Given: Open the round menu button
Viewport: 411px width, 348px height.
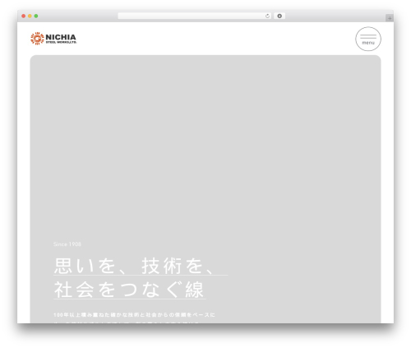Looking at the screenshot, I should (368, 39).
